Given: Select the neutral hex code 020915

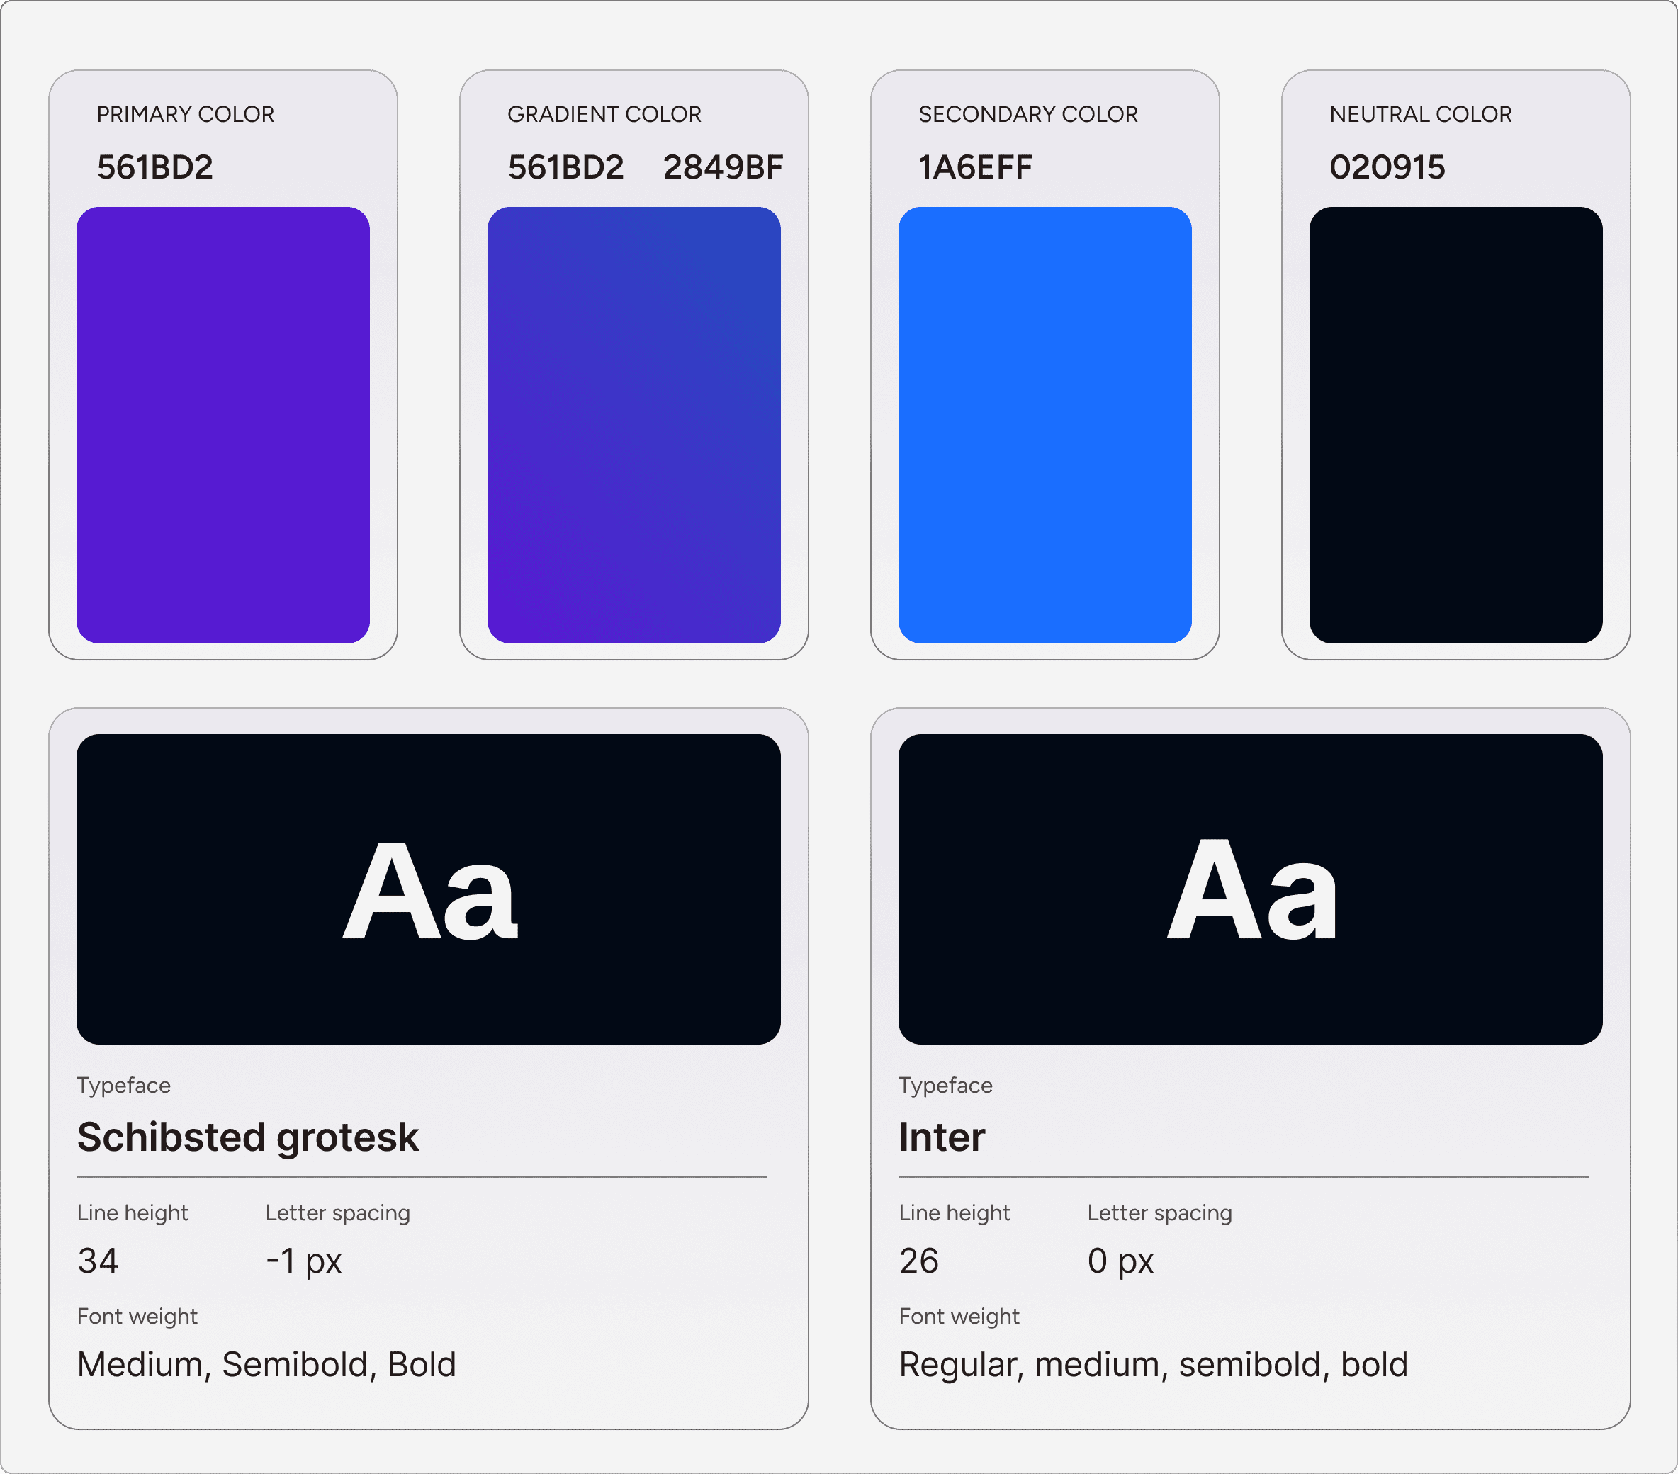Looking at the screenshot, I should [x=1387, y=167].
